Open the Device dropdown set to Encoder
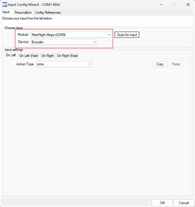Screen dimensions: 195x207 pyautogui.click(x=64, y=42)
